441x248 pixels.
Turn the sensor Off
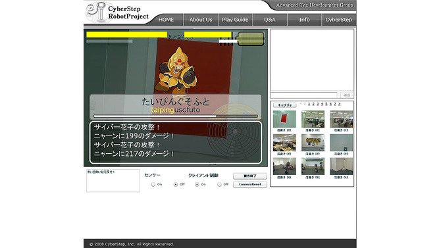176,184
